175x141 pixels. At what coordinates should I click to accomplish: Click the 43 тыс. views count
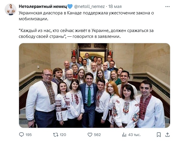(134, 135)
